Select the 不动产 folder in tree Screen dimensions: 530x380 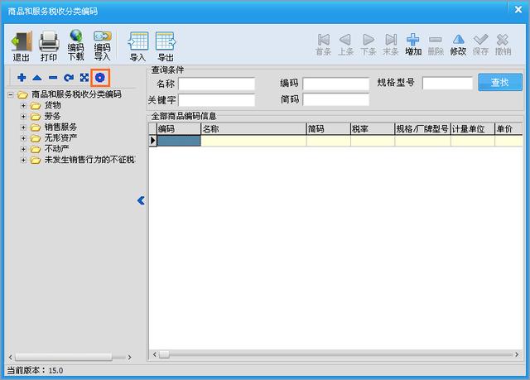55,148
